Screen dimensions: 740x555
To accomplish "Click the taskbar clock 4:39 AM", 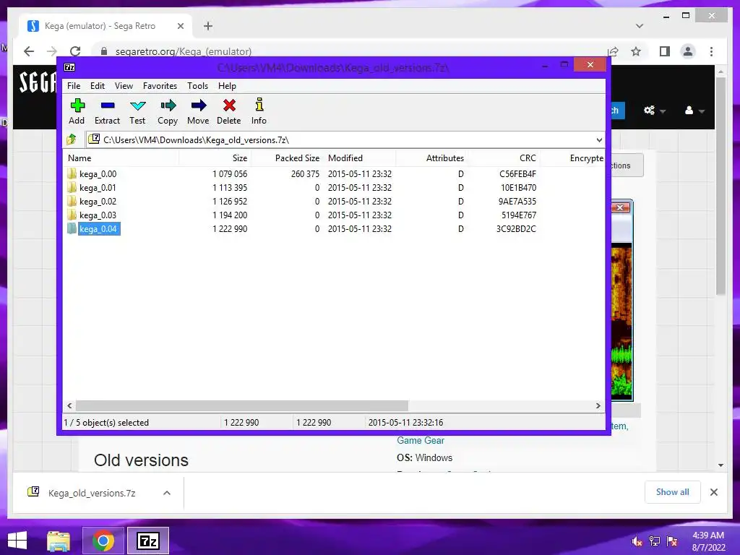I will coord(708,535).
